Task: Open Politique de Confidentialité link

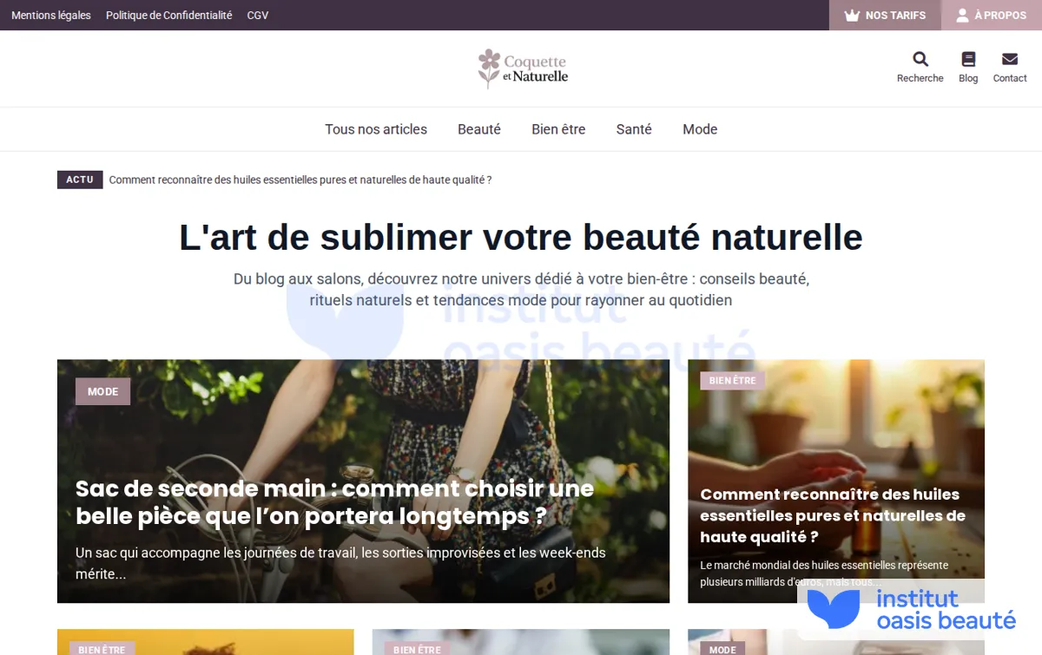Action: 169,16
